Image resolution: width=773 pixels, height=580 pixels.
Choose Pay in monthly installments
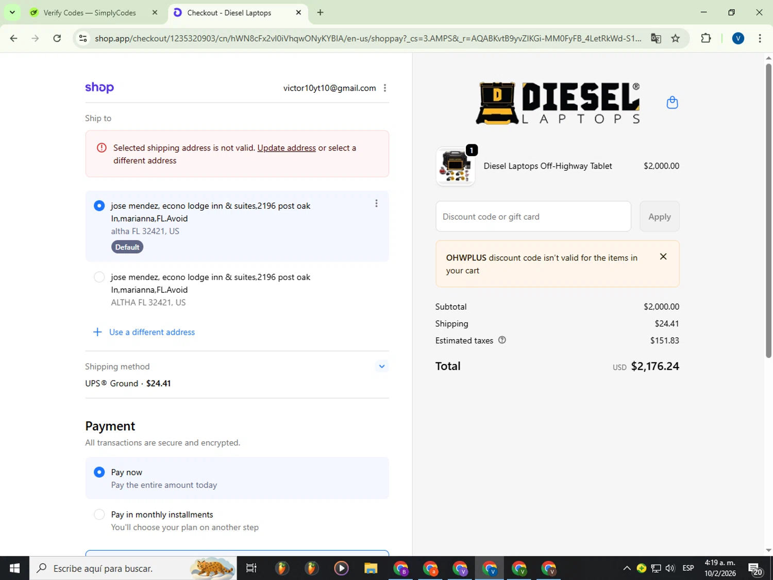[99, 515]
